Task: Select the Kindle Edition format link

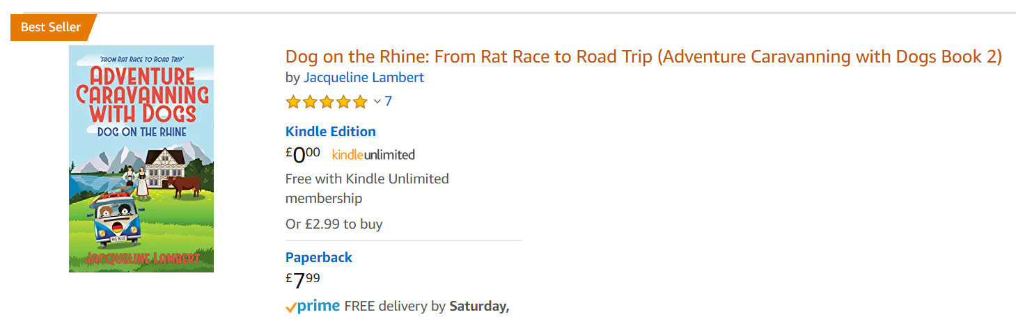Action: 330,131
